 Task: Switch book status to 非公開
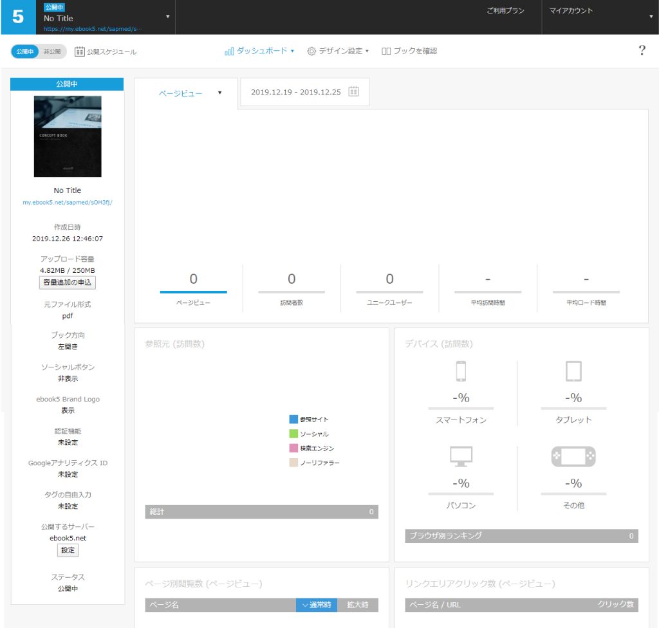52,51
